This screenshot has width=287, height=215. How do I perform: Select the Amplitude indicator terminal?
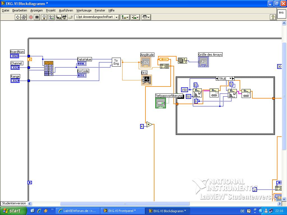pos(146,62)
